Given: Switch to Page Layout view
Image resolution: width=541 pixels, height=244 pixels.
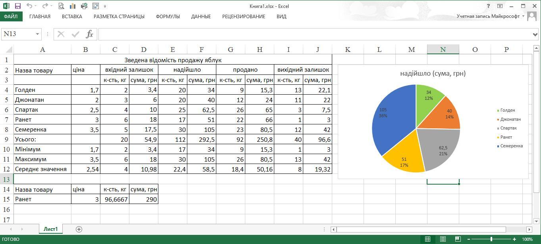Looking at the screenshot, I should pos(443,239).
